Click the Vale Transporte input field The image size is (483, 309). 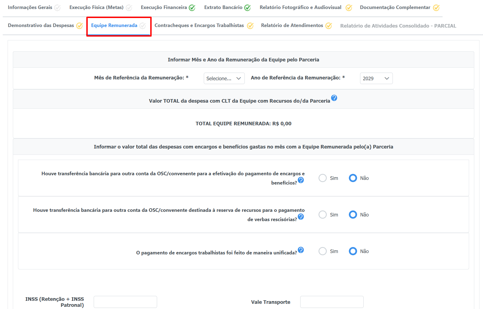pos(332,302)
